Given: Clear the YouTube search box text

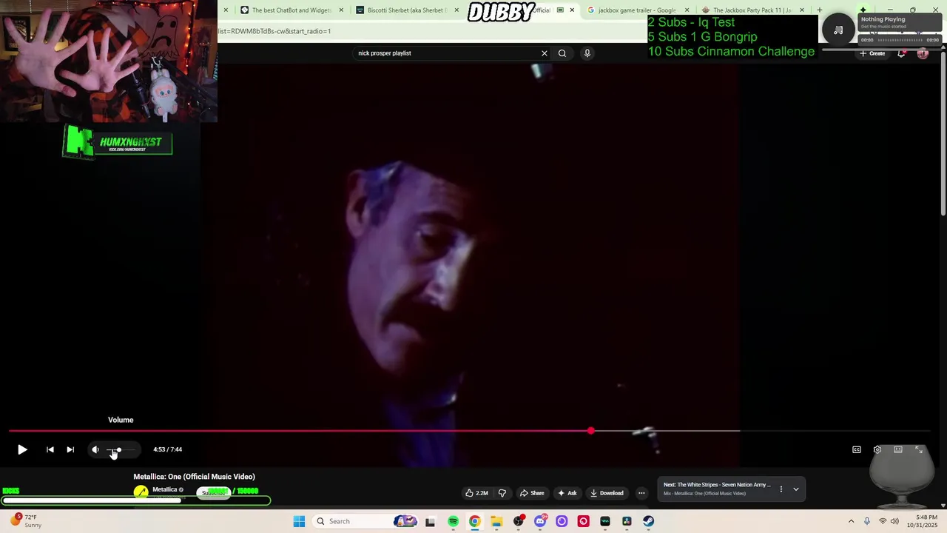Looking at the screenshot, I should 545,53.
